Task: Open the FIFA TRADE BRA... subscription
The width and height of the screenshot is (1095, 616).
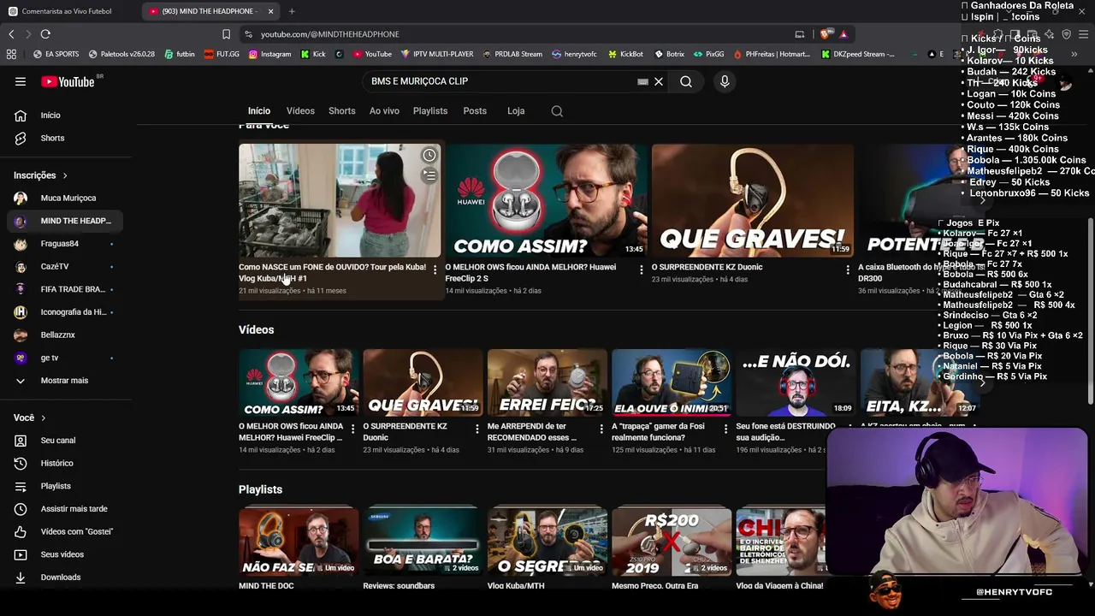Action: click(64, 289)
